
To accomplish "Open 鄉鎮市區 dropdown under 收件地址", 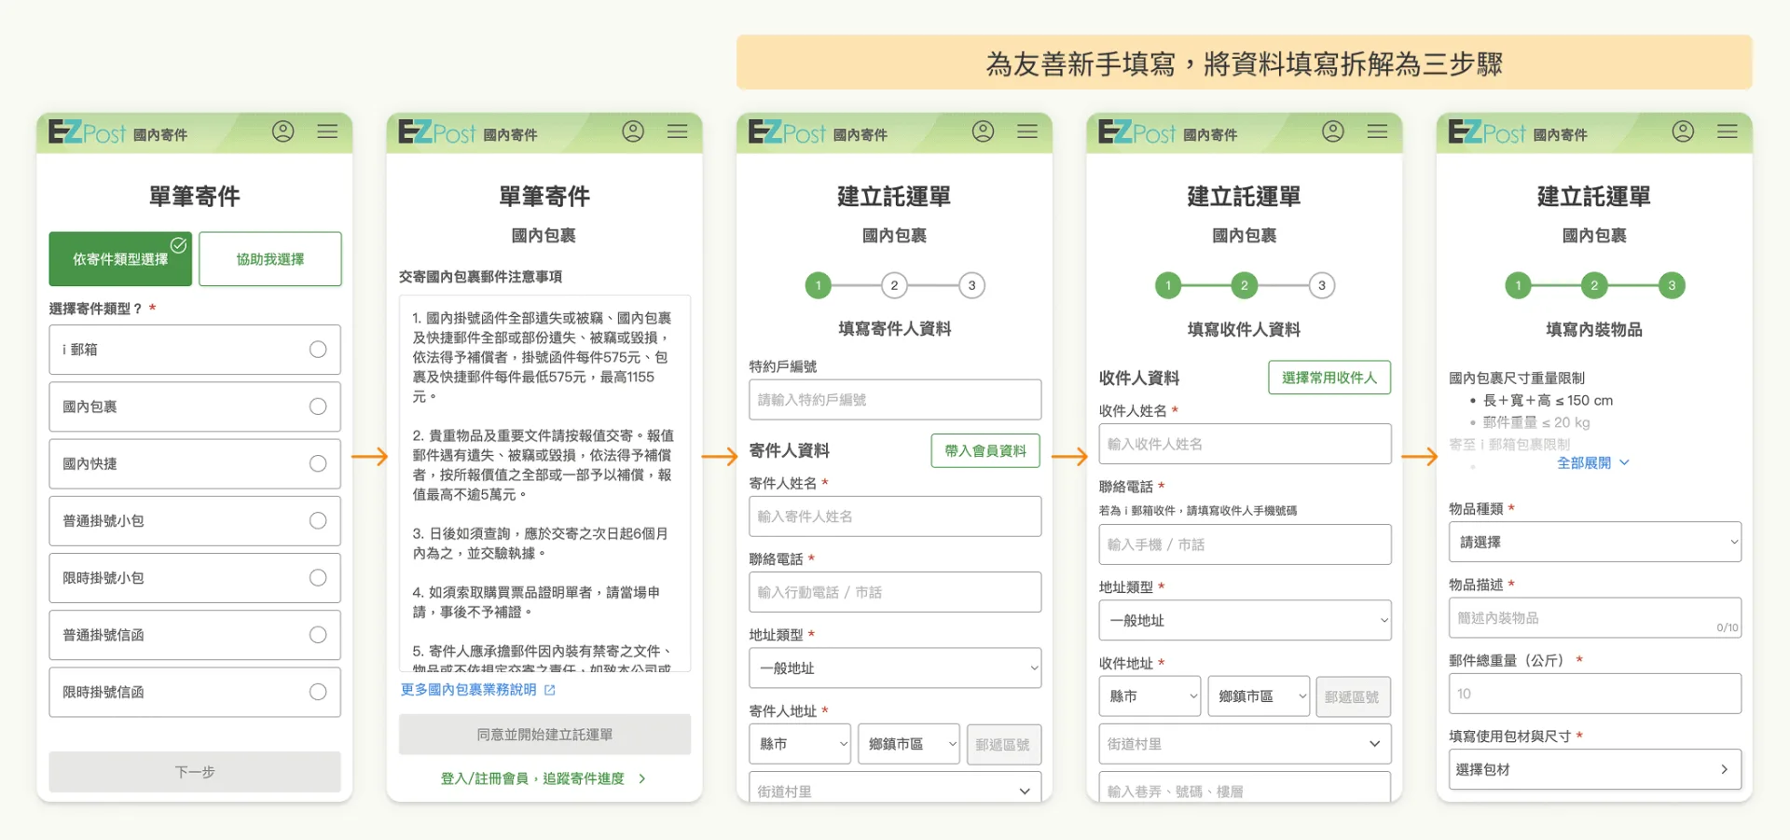I will click(x=1259, y=696).
